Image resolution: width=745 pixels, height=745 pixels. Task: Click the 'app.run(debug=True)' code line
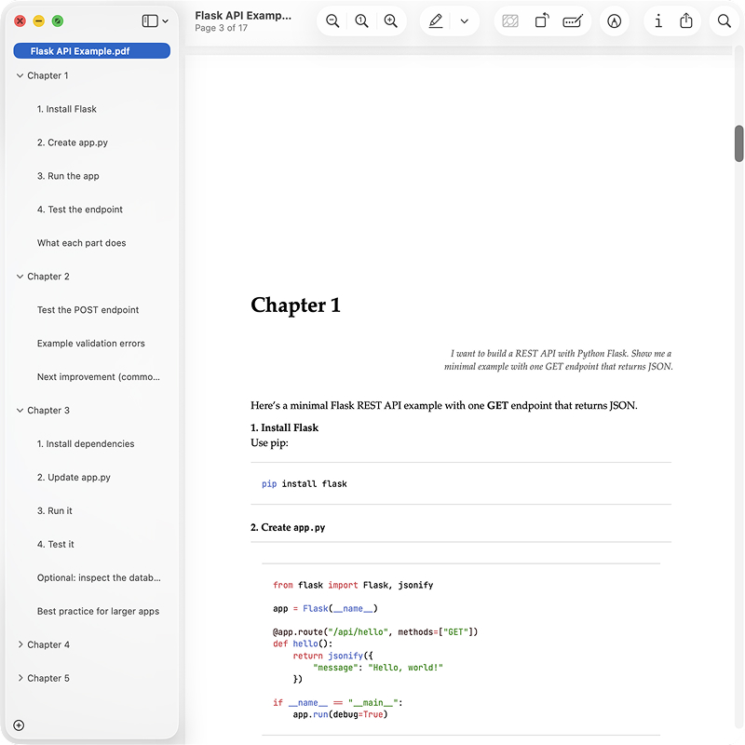340,714
